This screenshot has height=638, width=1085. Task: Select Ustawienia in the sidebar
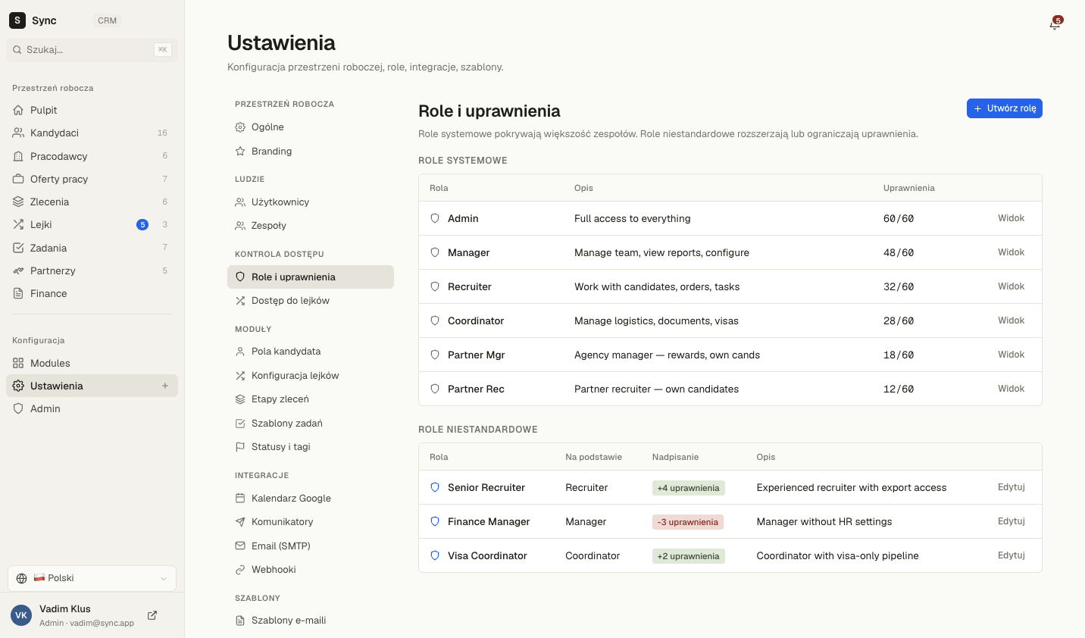[x=92, y=386]
